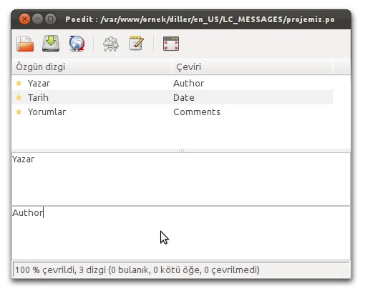Save catalog using green arrow drive icon
The height and width of the screenshot is (291, 365).
tap(51, 44)
